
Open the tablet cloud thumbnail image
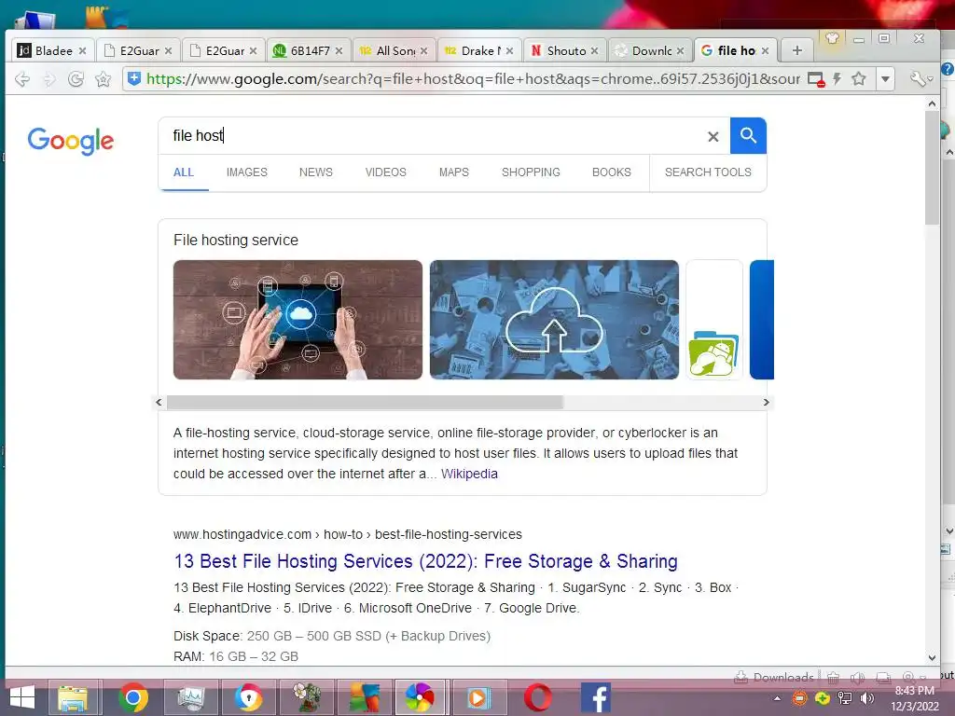[x=298, y=320]
